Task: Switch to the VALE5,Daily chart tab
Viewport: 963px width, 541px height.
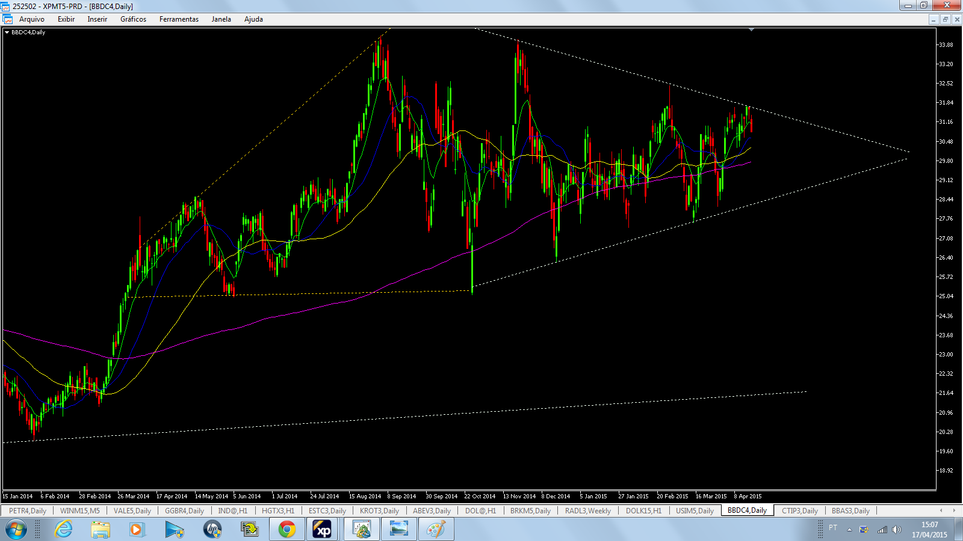Action: tap(132, 511)
